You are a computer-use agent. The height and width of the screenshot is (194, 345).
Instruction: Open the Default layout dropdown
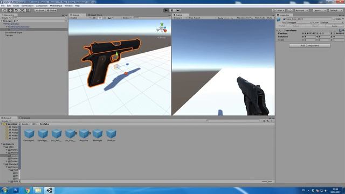(336, 10)
